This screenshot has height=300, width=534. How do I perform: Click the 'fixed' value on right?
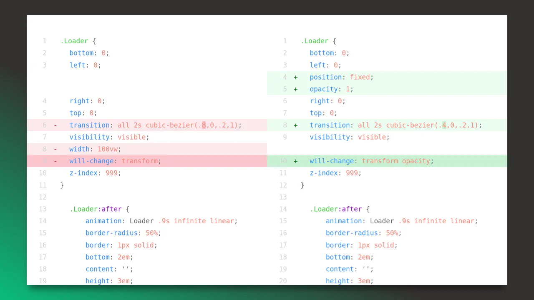(x=360, y=77)
